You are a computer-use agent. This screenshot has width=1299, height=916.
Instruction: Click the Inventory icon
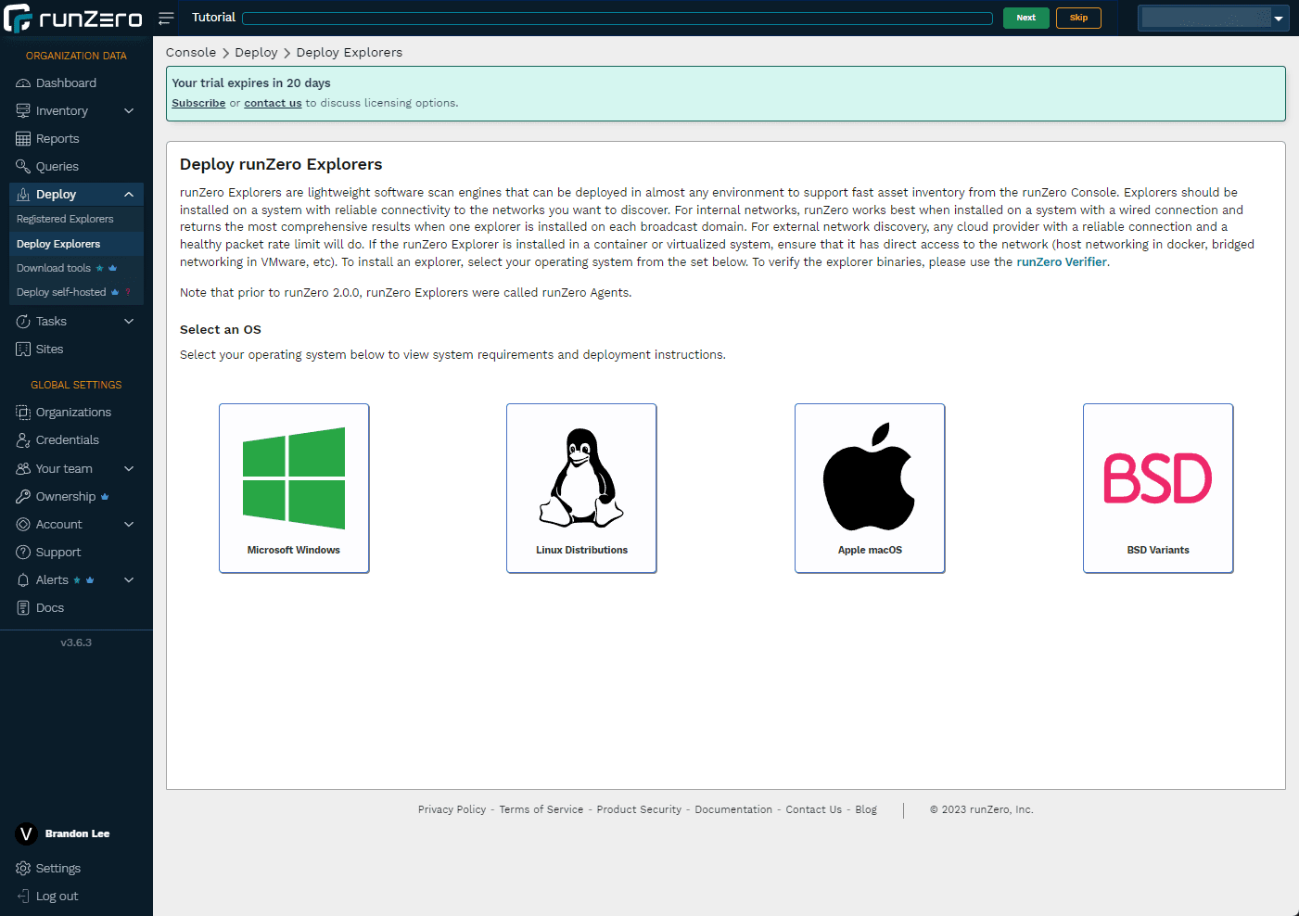23,111
